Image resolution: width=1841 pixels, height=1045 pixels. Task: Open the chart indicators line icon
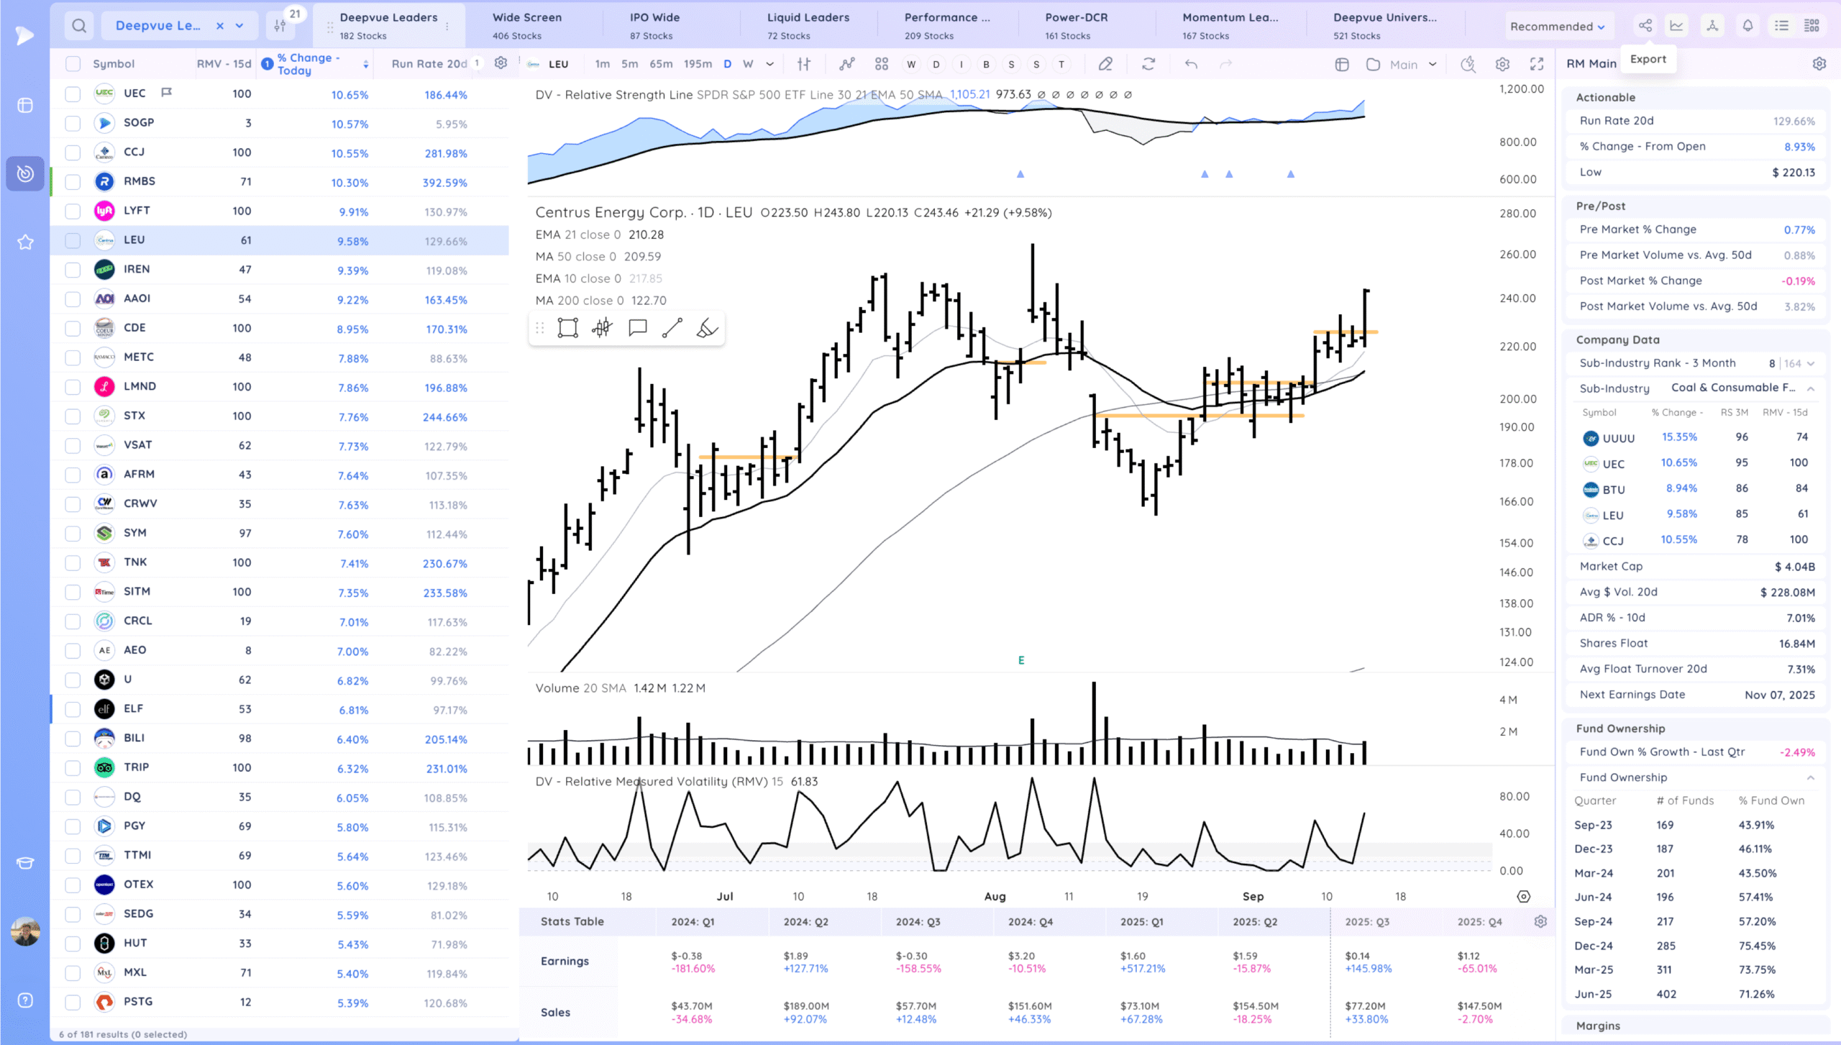(847, 64)
